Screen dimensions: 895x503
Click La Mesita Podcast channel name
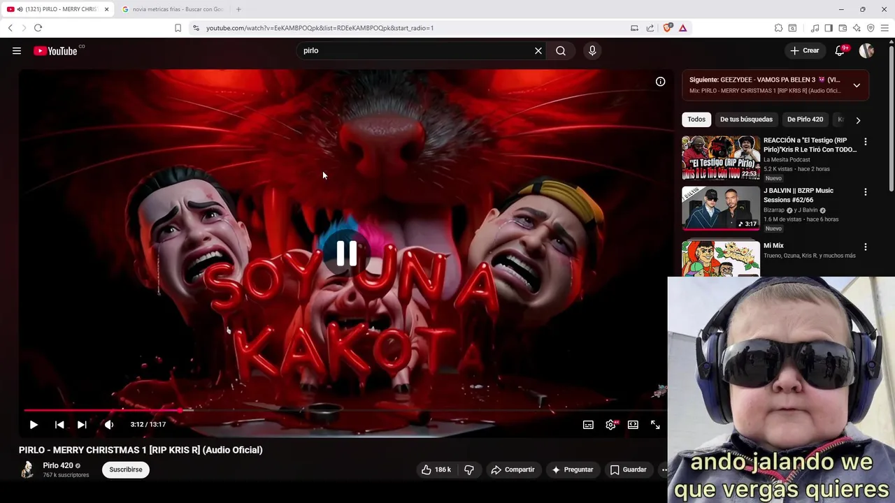tap(787, 160)
